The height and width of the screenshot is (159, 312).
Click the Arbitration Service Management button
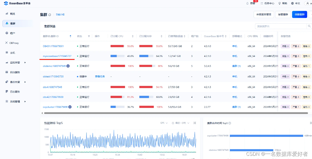click(x=264, y=15)
